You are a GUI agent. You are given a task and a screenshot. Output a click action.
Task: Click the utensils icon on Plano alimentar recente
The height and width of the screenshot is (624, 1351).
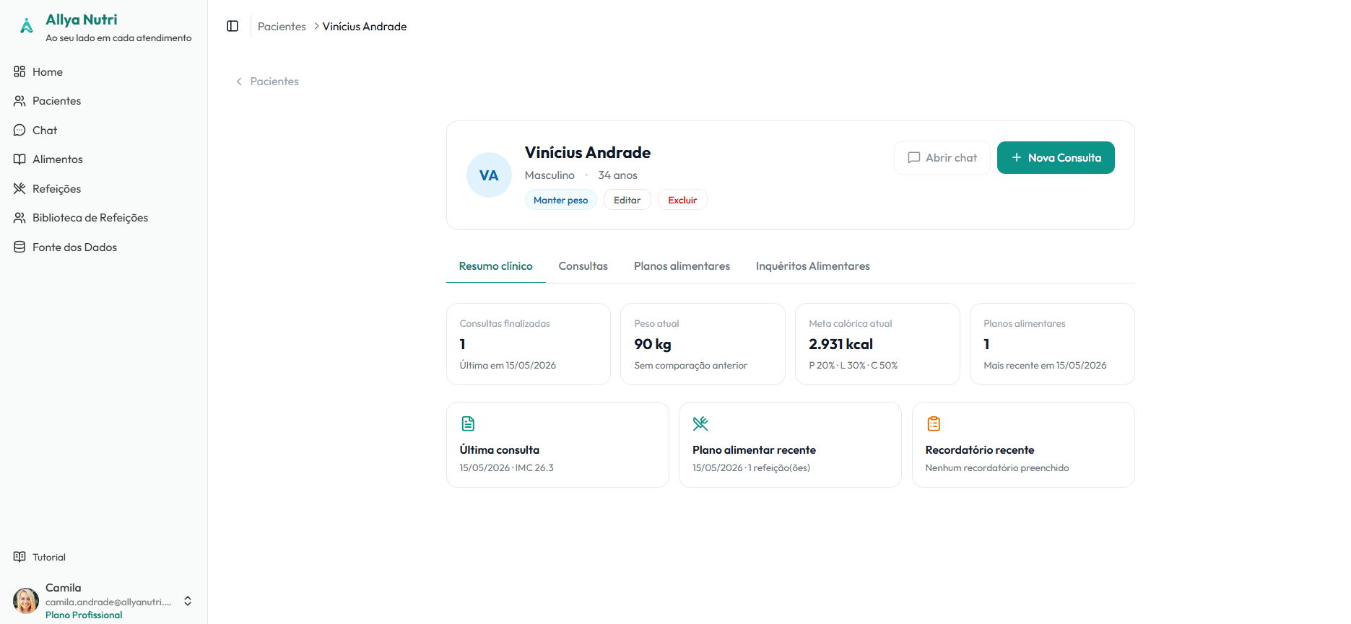click(700, 423)
